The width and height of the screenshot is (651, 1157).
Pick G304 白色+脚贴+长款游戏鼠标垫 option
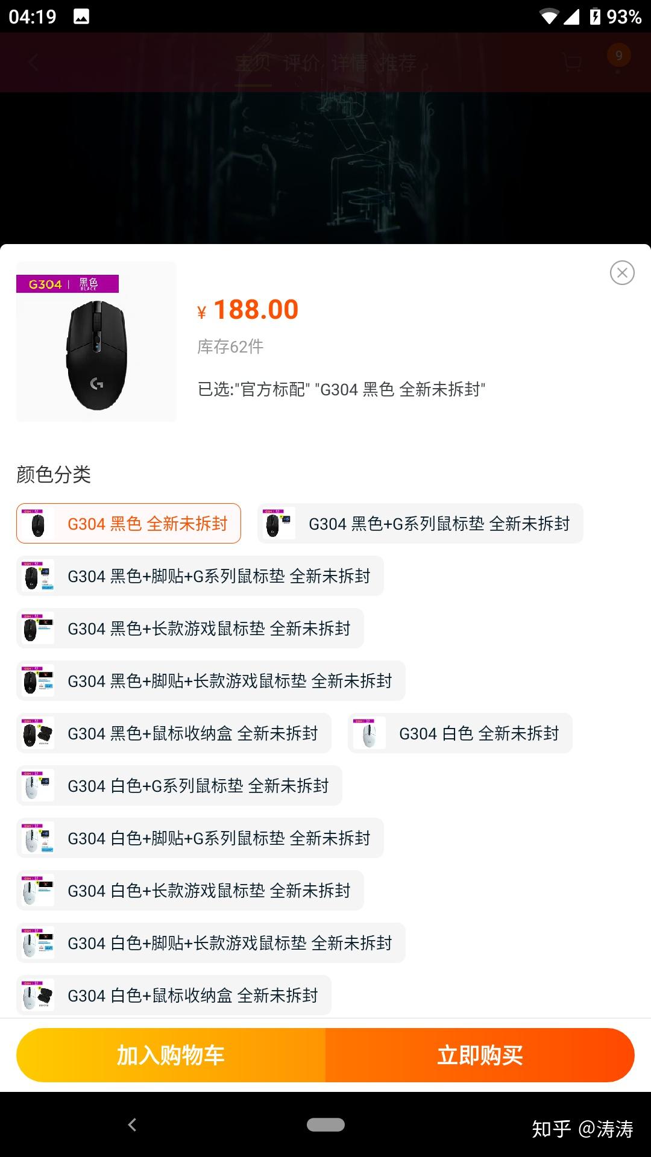pos(211,943)
